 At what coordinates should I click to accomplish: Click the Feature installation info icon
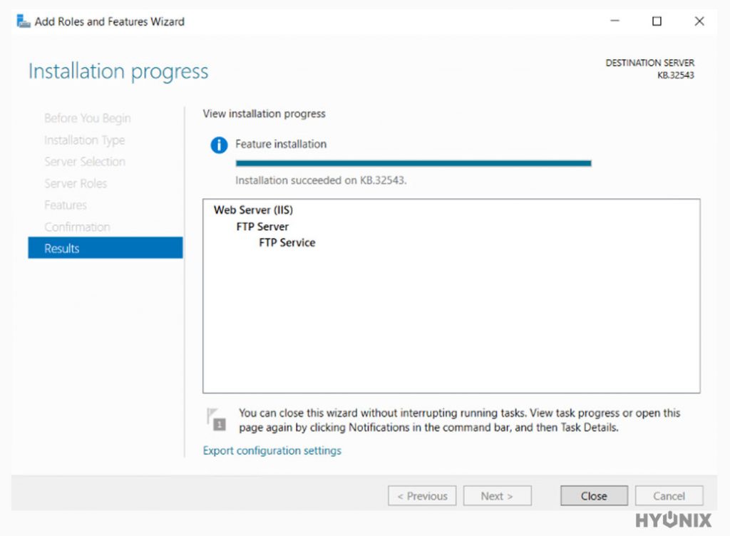click(x=219, y=145)
